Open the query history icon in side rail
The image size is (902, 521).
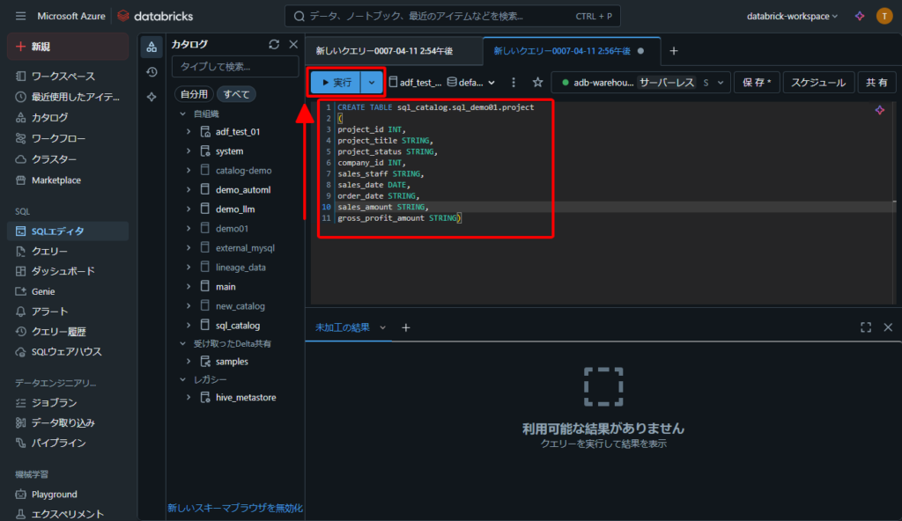(x=152, y=72)
